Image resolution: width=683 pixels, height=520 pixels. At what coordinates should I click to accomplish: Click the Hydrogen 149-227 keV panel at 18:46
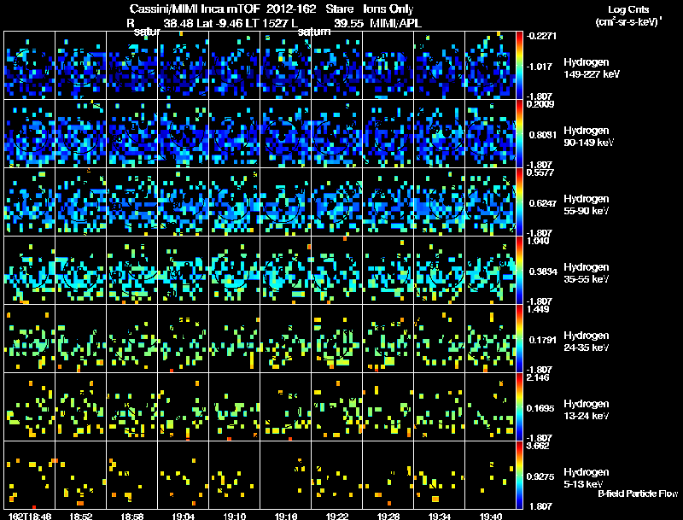click(30, 66)
